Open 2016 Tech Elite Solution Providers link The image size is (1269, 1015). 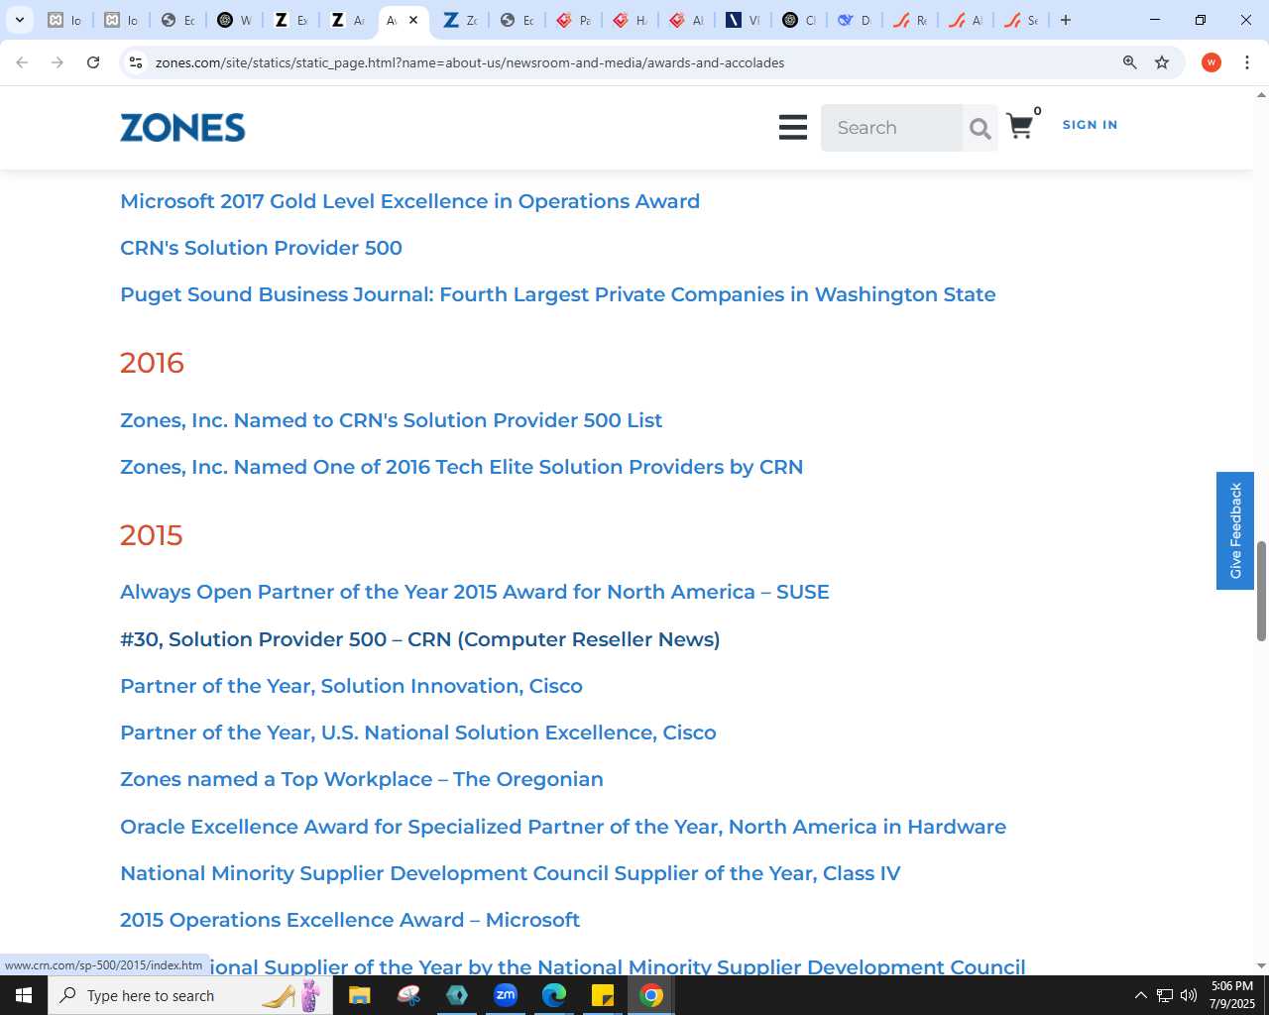click(x=461, y=467)
